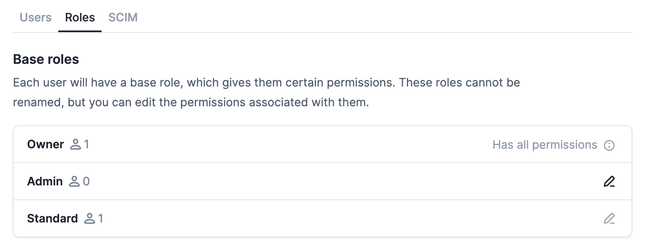Click the Standard role pencil icon
Screen dimensions: 646x248
click(x=609, y=218)
